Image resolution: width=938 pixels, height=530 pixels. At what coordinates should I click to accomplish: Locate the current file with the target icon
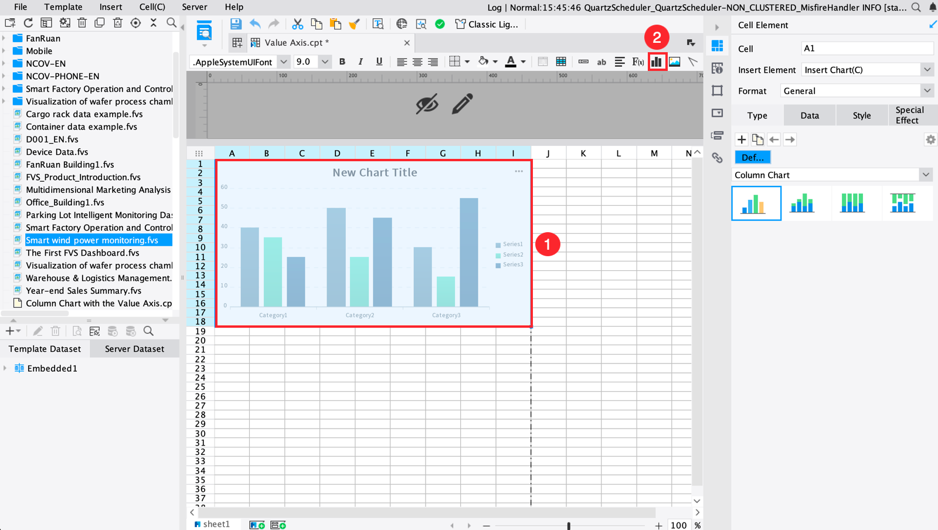135,23
